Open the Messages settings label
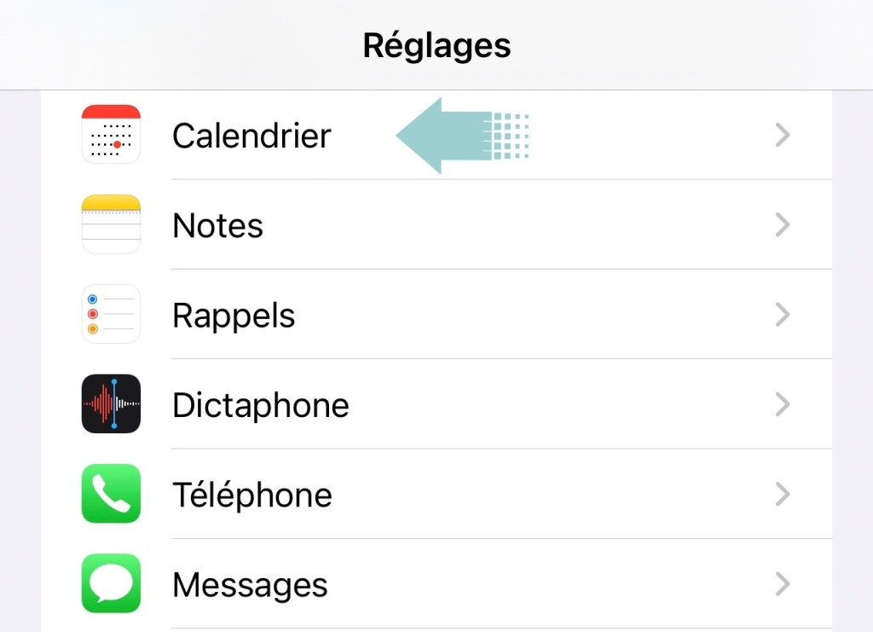Viewport: 873px width, 632px height. coord(250,585)
